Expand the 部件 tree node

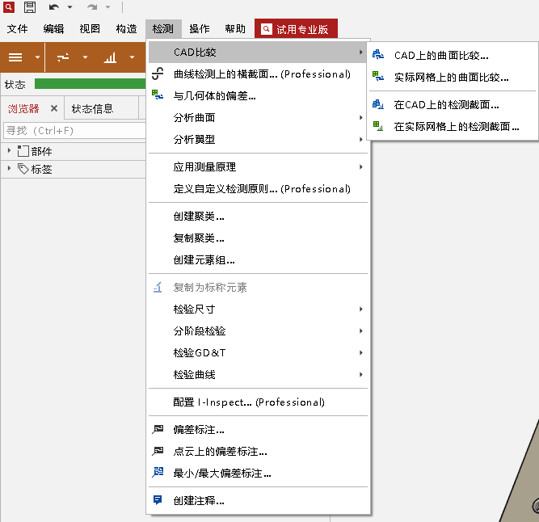click(x=9, y=151)
